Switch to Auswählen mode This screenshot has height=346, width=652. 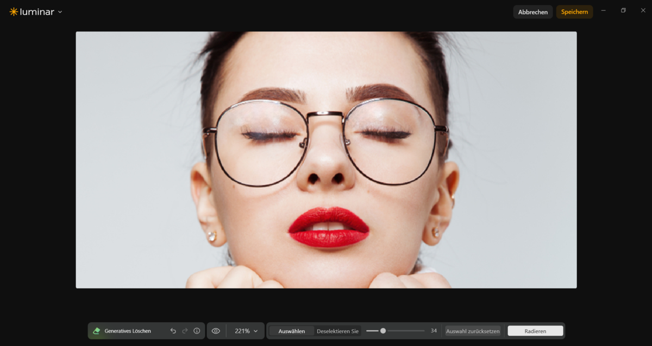tap(292, 331)
